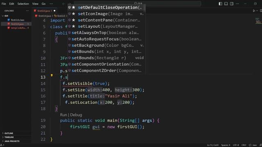The image size is (262, 147).
Task: Open the Selection menu
Action: click(x=23, y=4)
